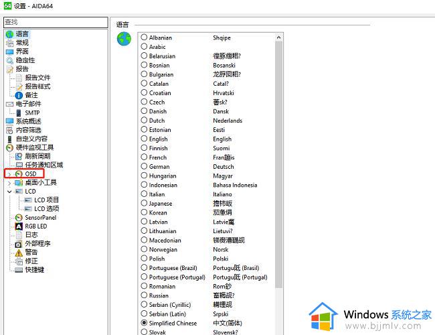Click the 'Hrvatski' native name text
The height and width of the screenshot is (335, 435).
click(x=224, y=92)
